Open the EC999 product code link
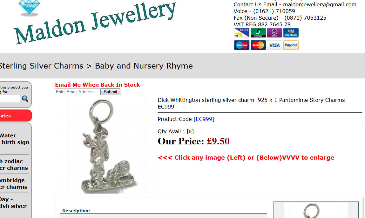 pyautogui.click(x=204, y=119)
